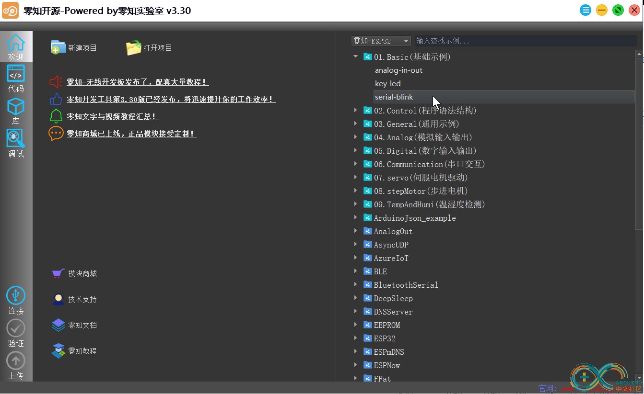Click the 01.Basic folder icon

point(368,57)
